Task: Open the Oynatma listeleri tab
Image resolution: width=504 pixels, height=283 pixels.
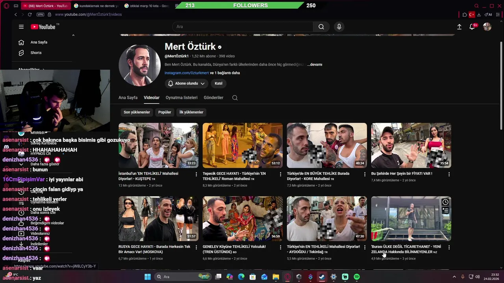Action: [182, 97]
